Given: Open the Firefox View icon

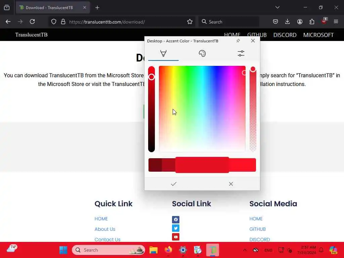Looking at the screenshot, I should tap(7, 8).
